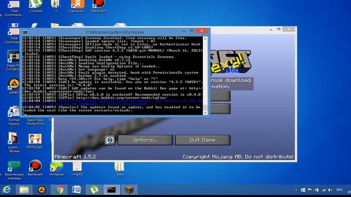Screen dimensions: 351x197
Task: Select the desktop folder right of img002
Action: coord(120,169)
